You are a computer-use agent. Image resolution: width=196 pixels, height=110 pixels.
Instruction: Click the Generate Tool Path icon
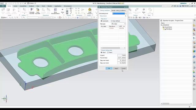coord(32,11)
